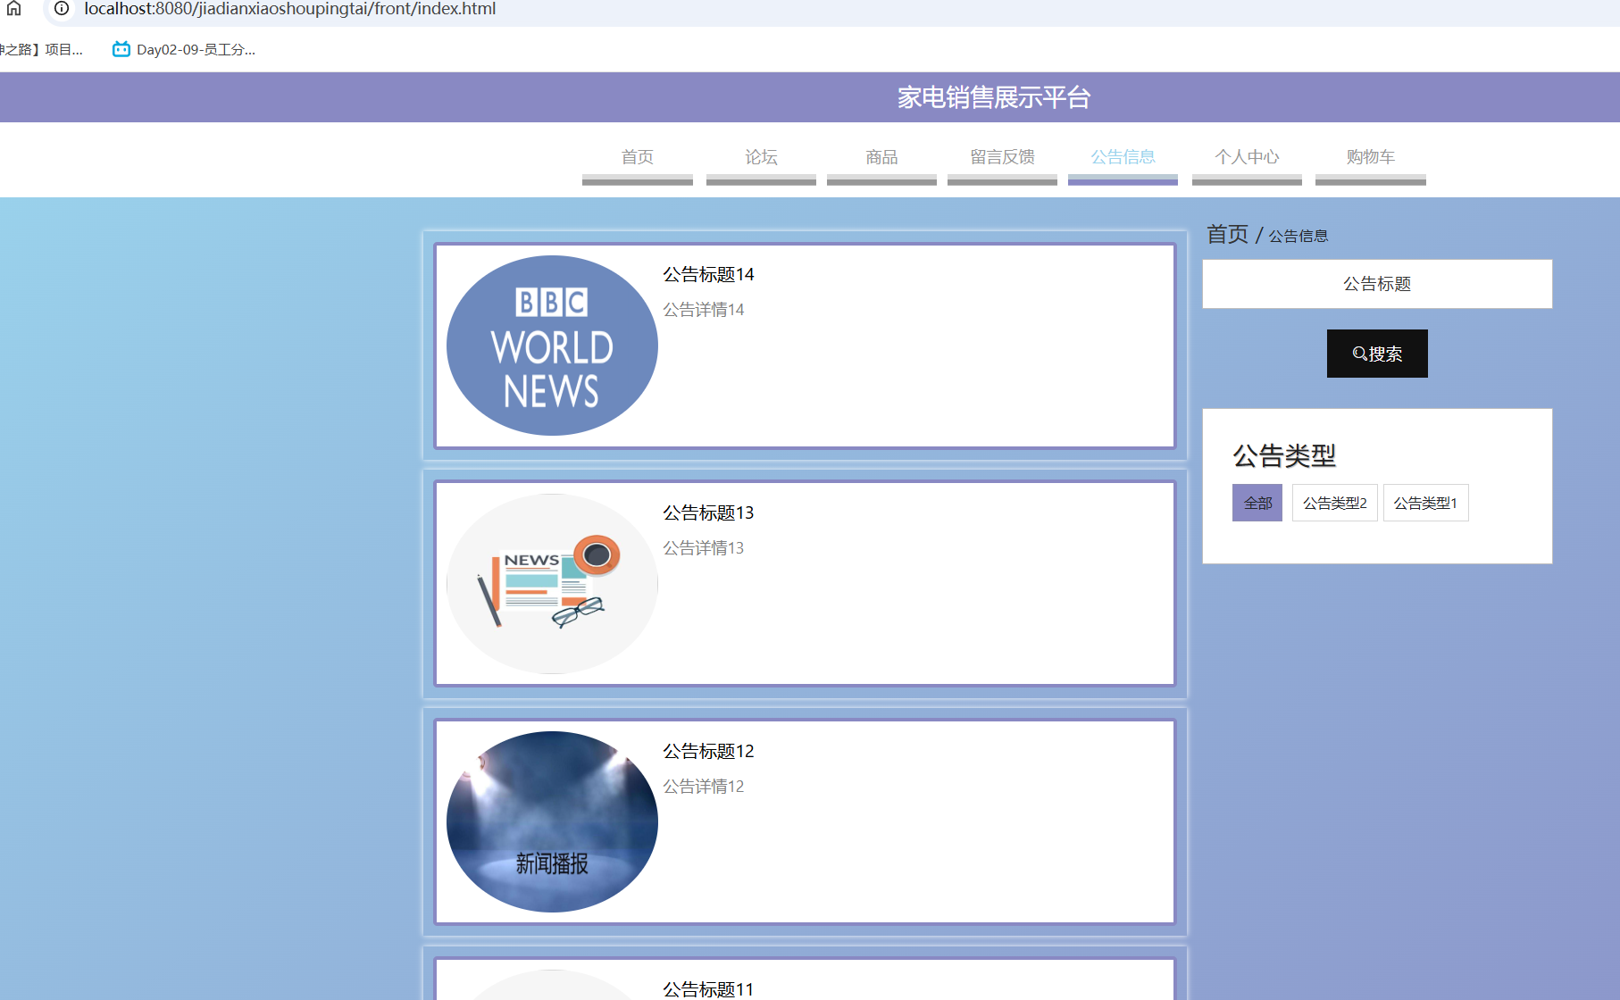Open announcement 公告标题14
Image resolution: width=1620 pixels, height=1000 pixels.
tap(708, 275)
